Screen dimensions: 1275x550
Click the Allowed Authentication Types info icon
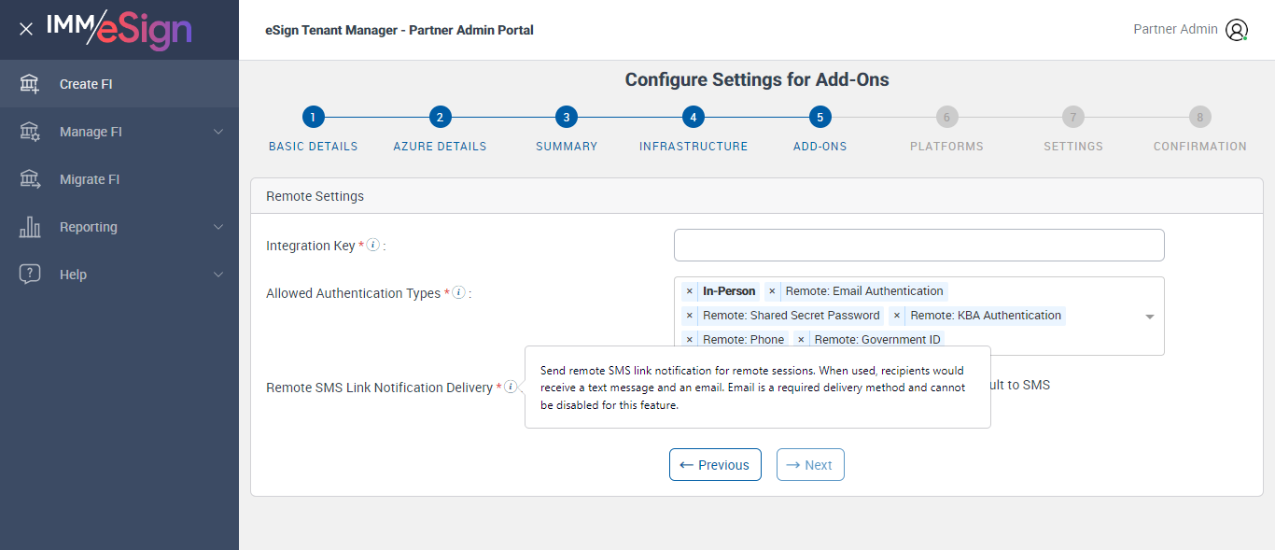458,292
